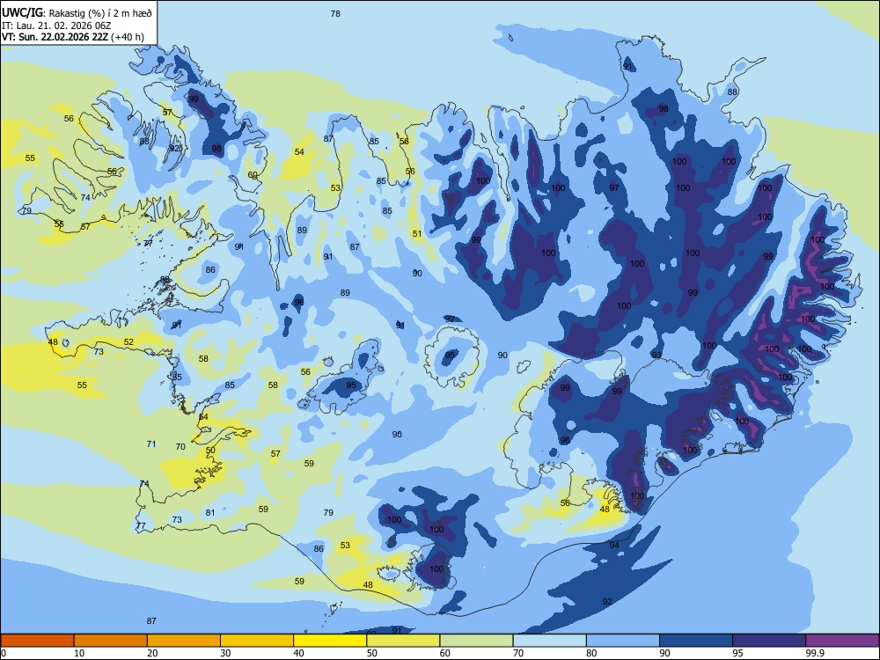Click the 'UWC/IG' title text

22,12
